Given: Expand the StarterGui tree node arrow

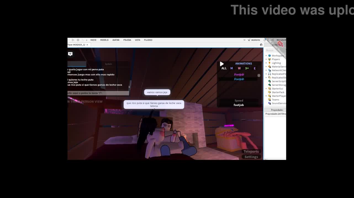Looking at the screenshot, I should click(266, 89).
